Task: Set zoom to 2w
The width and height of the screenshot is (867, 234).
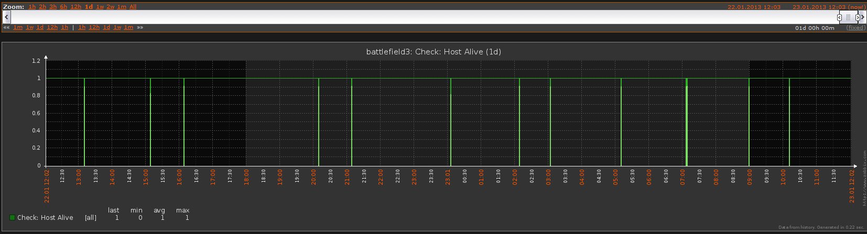Action: [111, 7]
